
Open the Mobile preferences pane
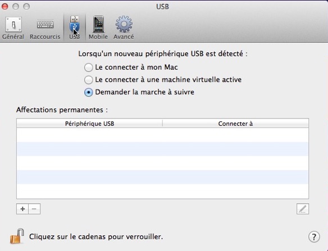98,28
